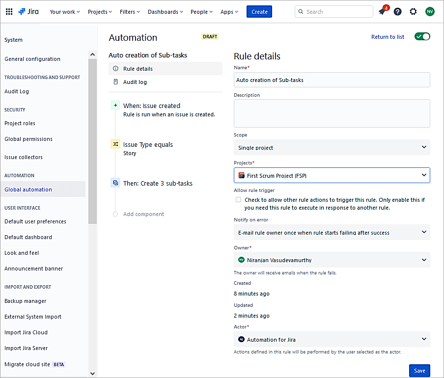Click into the Description text field
The height and width of the screenshot is (378, 444).
(332, 113)
